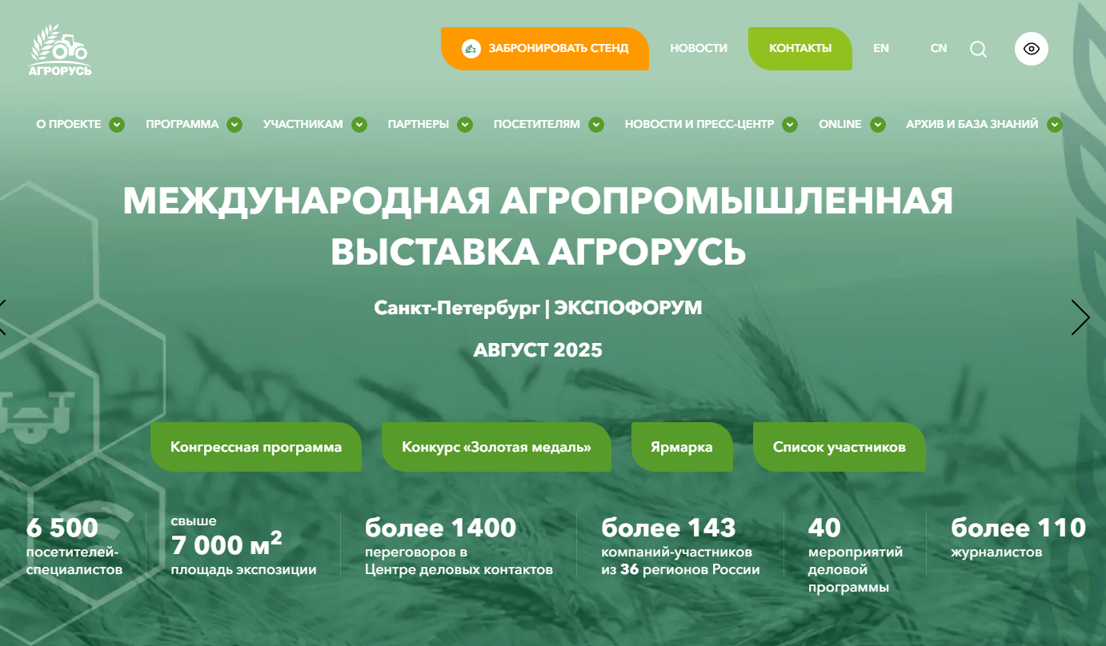Screen dimensions: 1106x646
Task: Click Конкурс «Золотая медаль» button
Action: pos(496,447)
